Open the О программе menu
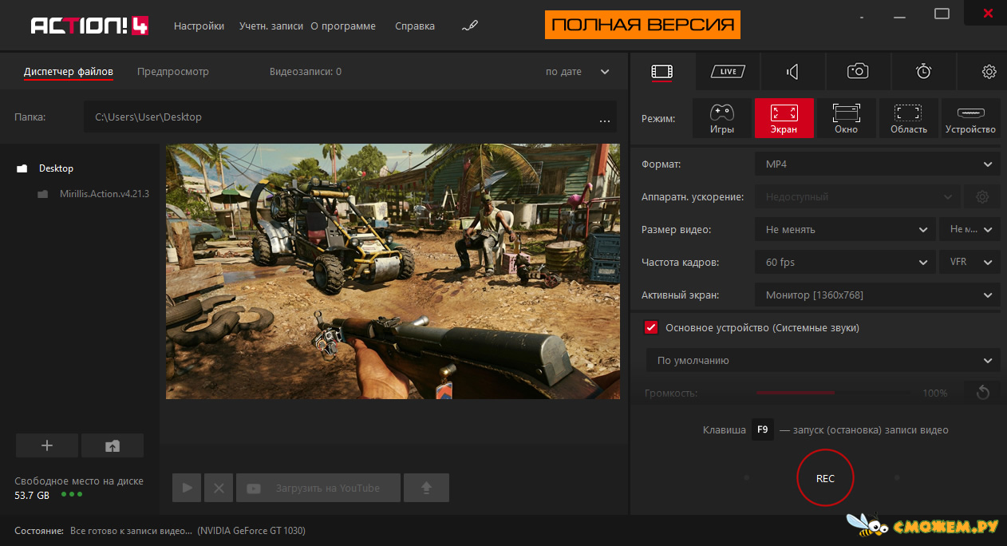 click(x=343, y=26)
